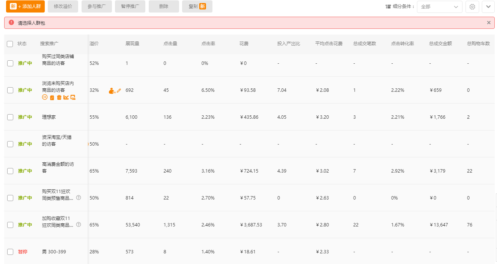Screen dimensions: 497x264
Task: Click the 暂停 status in 男 300-399 row
Action: [23, 252]
